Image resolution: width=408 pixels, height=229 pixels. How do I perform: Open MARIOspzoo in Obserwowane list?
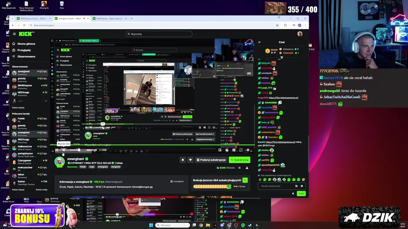[x=30, y=87]
